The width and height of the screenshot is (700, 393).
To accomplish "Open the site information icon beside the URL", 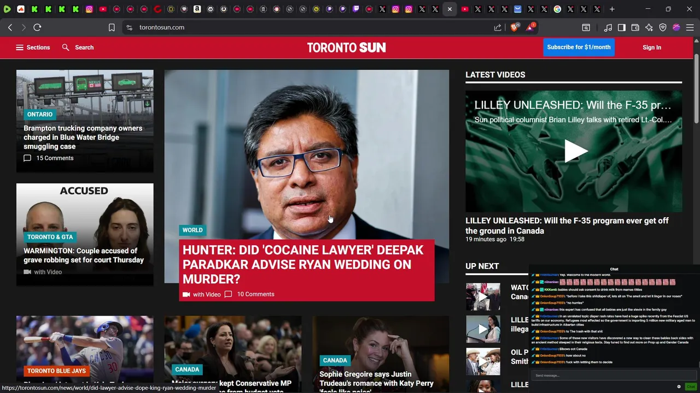I will click(129, 27).
